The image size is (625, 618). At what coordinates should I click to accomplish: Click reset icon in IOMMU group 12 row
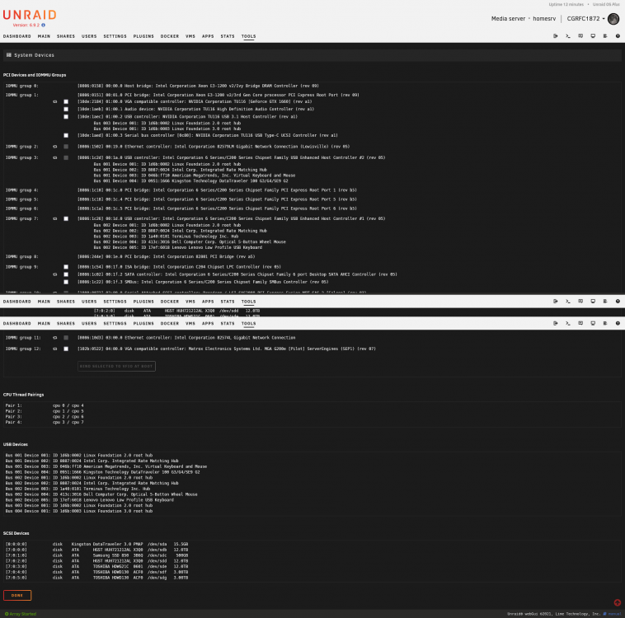pyautogui.click(x=55, y=349)
